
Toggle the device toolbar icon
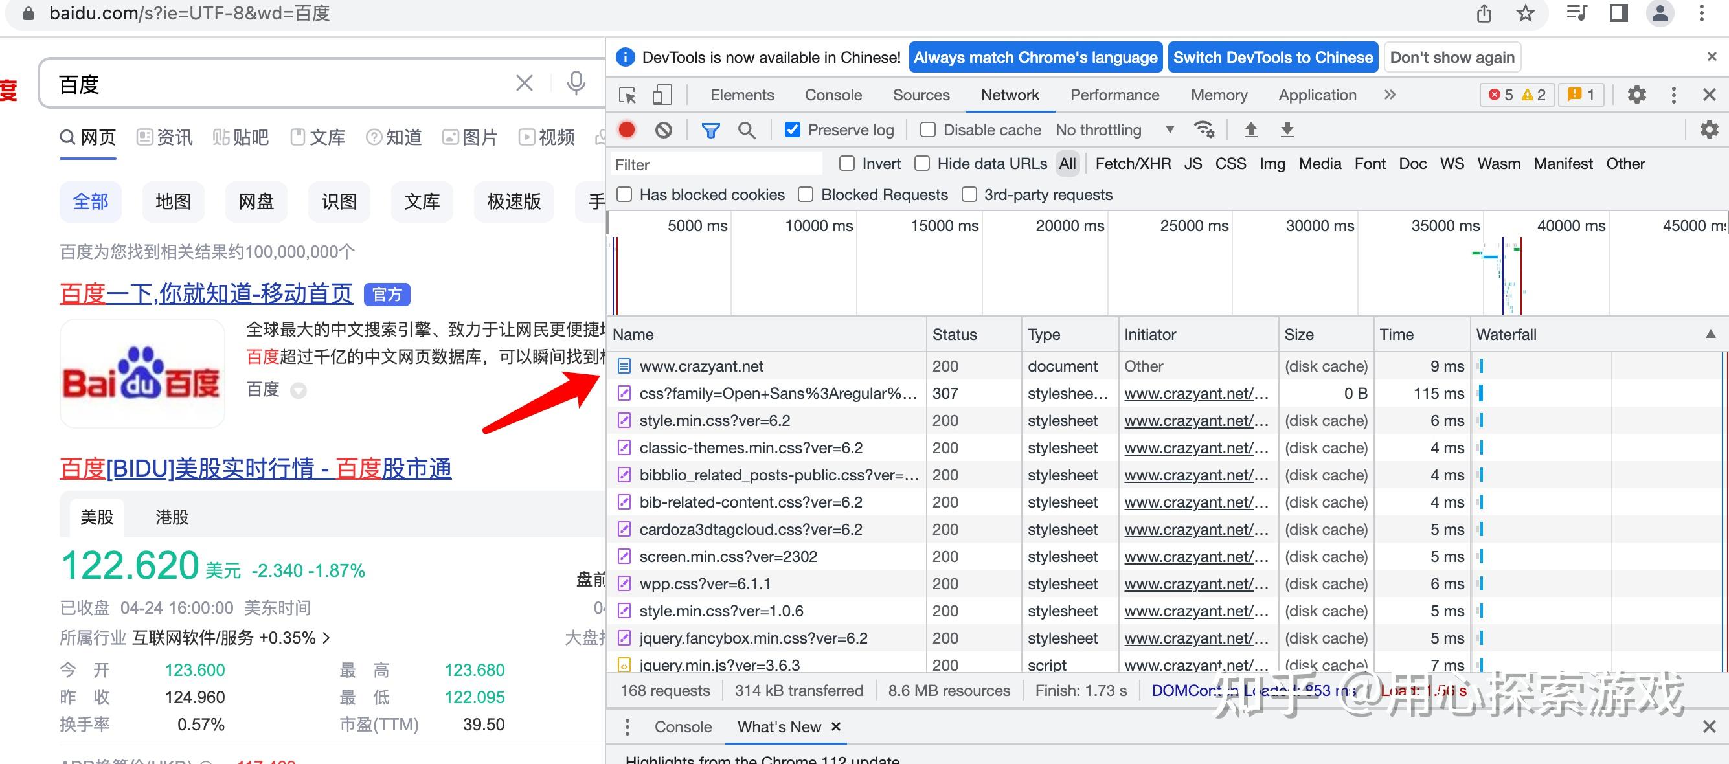click(x=662, y=95)
